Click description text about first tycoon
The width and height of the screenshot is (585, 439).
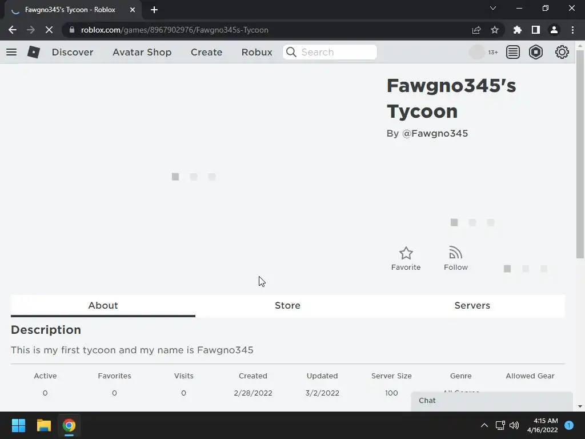(132, 350)
